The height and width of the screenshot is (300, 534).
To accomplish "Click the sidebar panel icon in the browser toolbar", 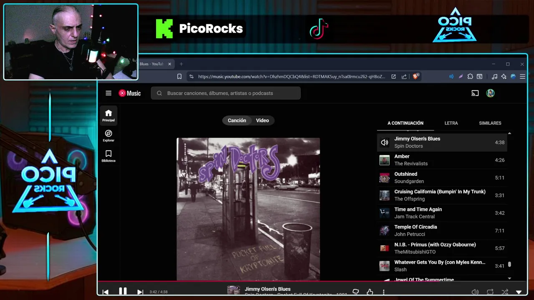I will pyautogui.click(x=480, y=77).
